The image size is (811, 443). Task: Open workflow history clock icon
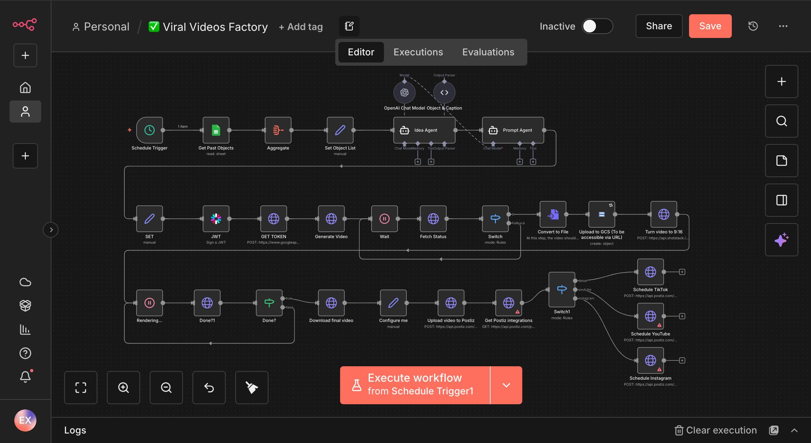click(753, 26)
